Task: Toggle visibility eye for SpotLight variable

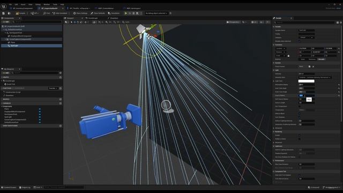Action: pyautogui.click(x=40, y=117)
